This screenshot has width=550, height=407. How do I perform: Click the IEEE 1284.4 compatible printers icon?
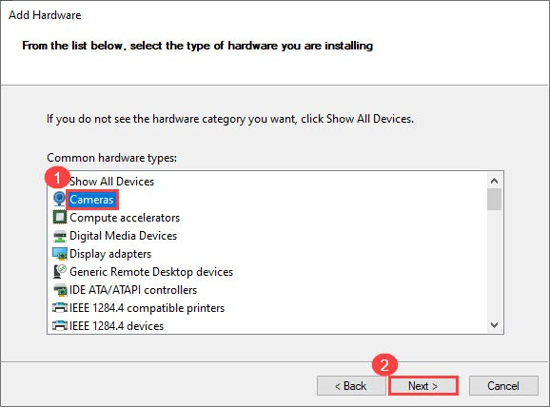coord(60,308)
